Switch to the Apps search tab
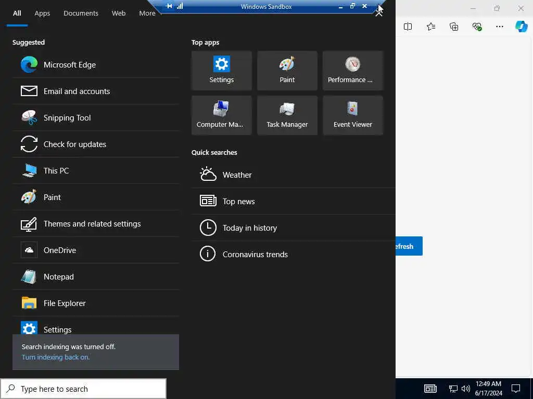The height and width of the screenshot is (399, 533). coord(42,13)
